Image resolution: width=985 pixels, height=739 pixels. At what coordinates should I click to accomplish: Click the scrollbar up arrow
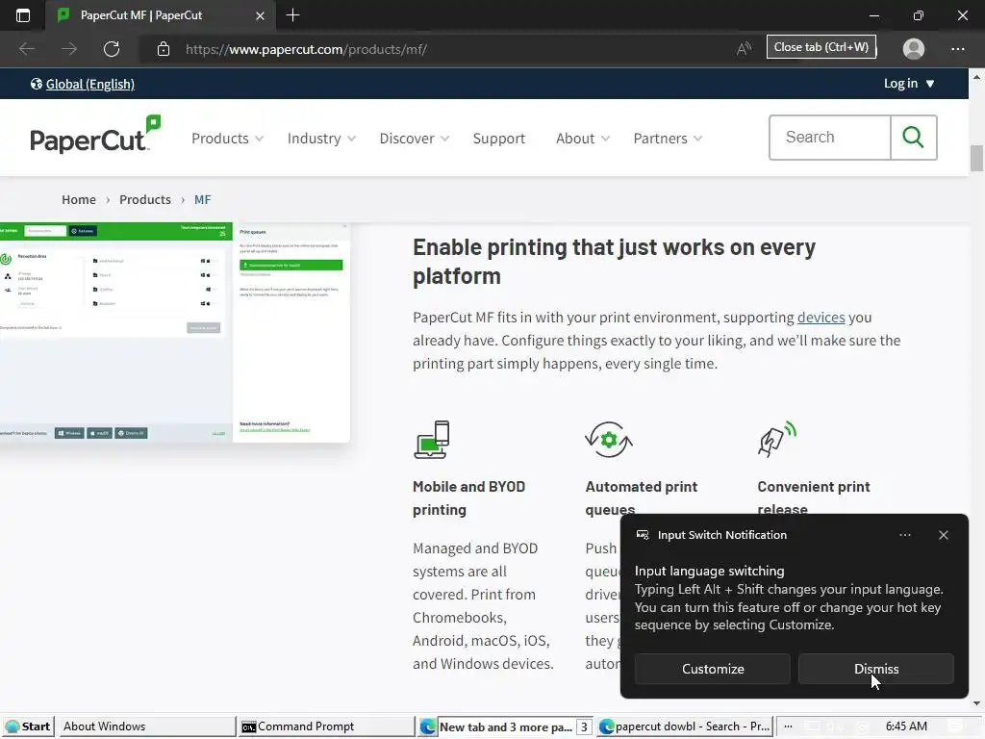point(976,77)
